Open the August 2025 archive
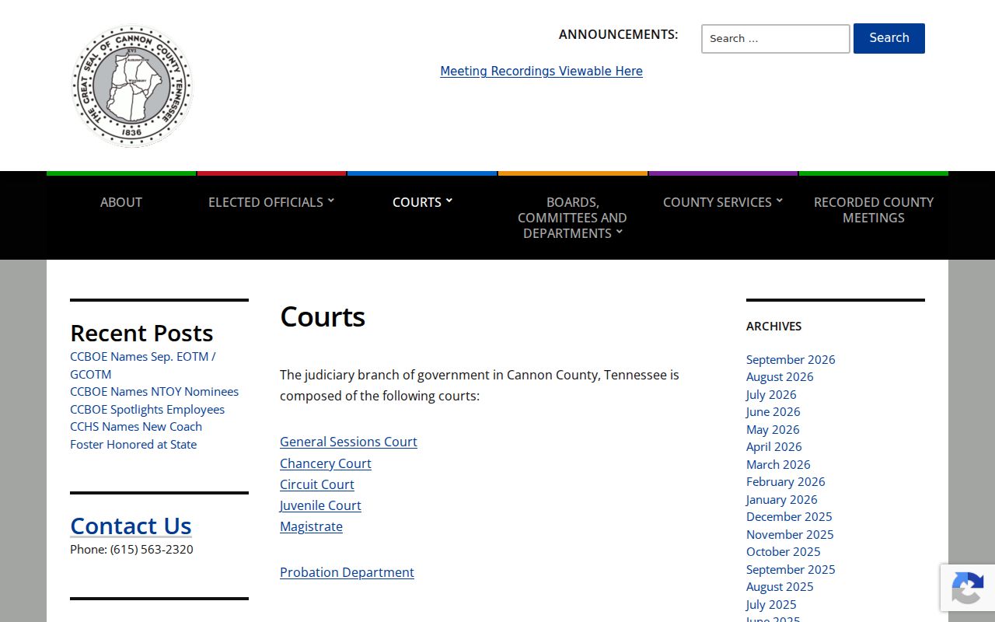This screenshot has width=995, height=622. point(780,587)
